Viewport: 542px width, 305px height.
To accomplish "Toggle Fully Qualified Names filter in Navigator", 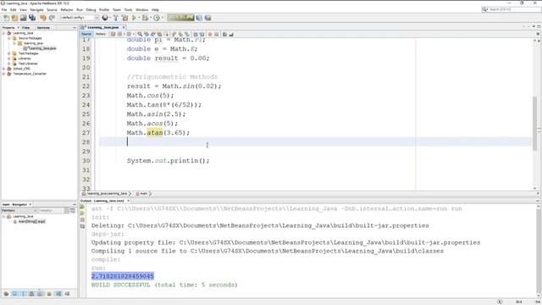I will 49,294.
